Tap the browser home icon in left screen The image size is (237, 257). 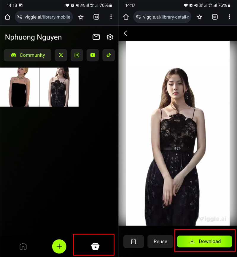click(7, 17)
